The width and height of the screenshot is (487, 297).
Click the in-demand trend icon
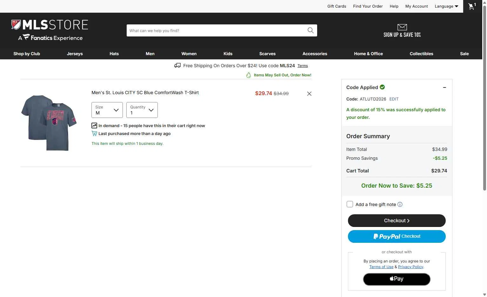pos(94,126)
